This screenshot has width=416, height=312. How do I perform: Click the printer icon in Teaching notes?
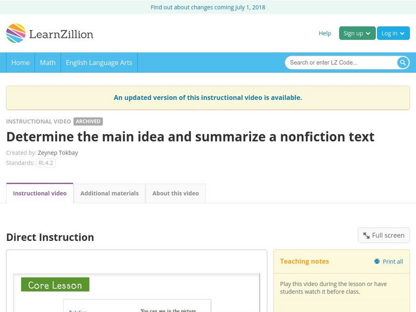click(377, 262)
